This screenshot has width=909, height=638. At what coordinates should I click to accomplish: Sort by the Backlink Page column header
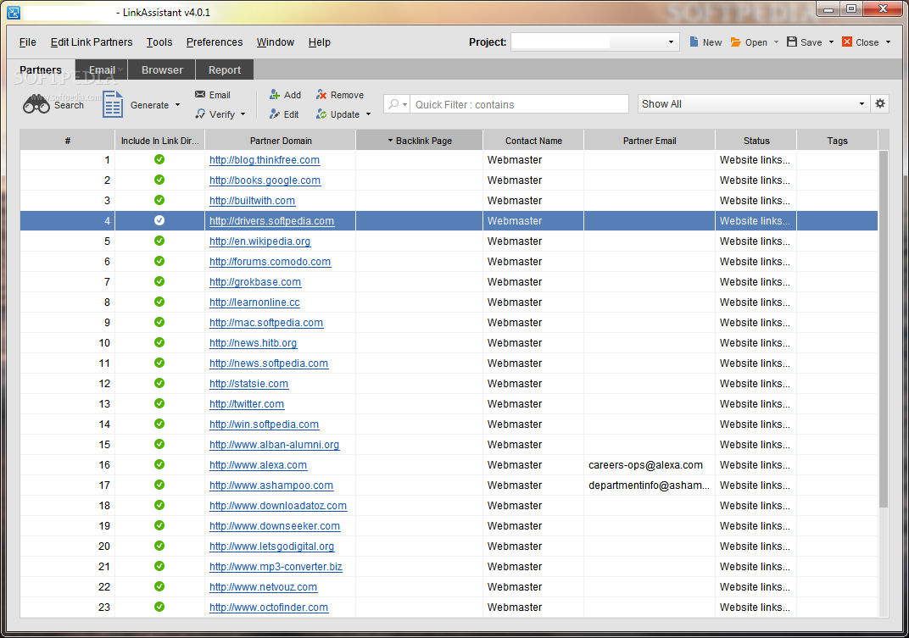pyautogui.click(x=419, y=141)
